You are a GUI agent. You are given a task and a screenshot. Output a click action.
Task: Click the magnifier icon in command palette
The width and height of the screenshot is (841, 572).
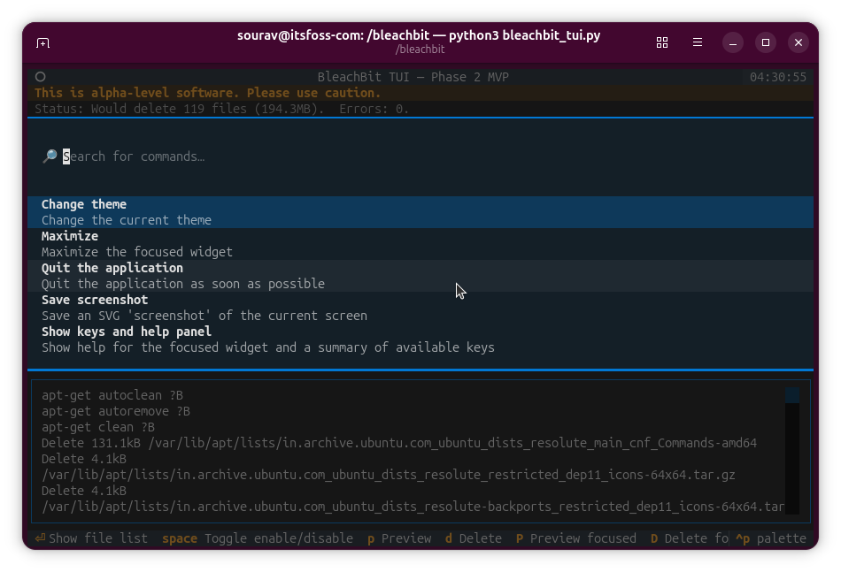click(x=50, y=156)
